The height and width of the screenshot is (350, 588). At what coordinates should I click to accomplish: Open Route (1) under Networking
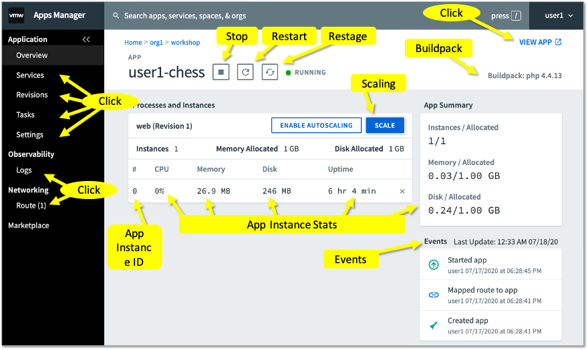pyautogui.click(x=31, y=205)
